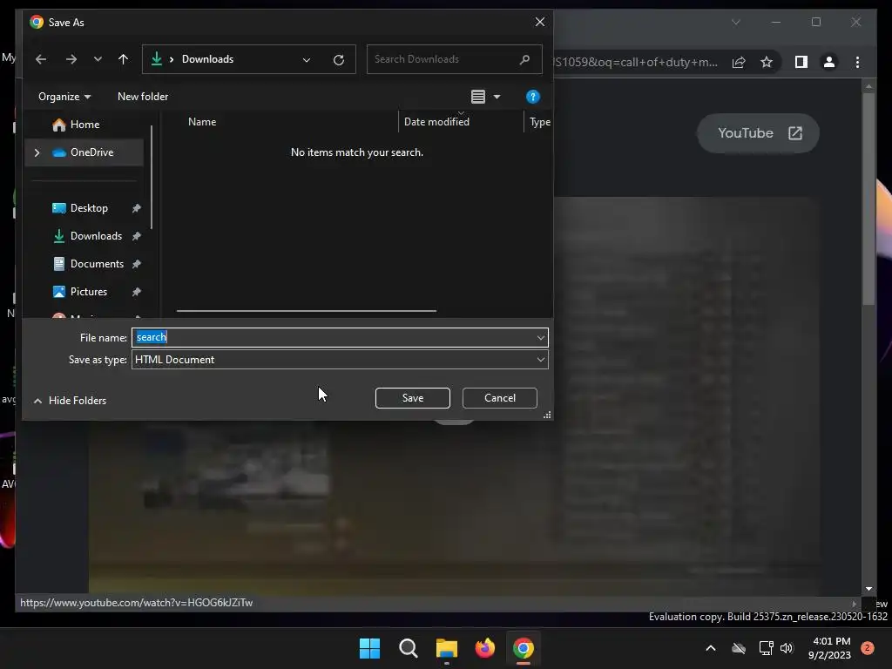Expand the Downloads address bar dropdown
This screenshot has height=669, width=892.
tap(307, 60)
